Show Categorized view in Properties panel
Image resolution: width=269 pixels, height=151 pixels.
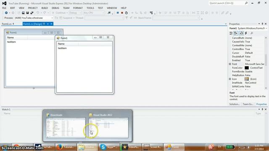(x=231, y=33)
